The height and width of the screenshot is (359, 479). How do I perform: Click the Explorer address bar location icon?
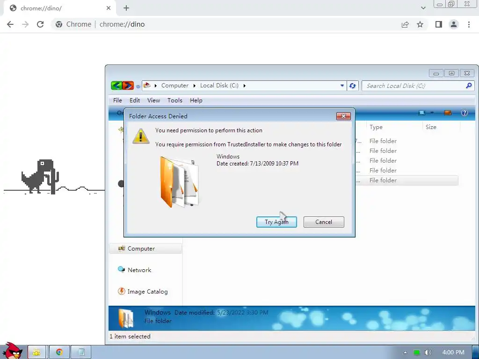click(147, 86)
